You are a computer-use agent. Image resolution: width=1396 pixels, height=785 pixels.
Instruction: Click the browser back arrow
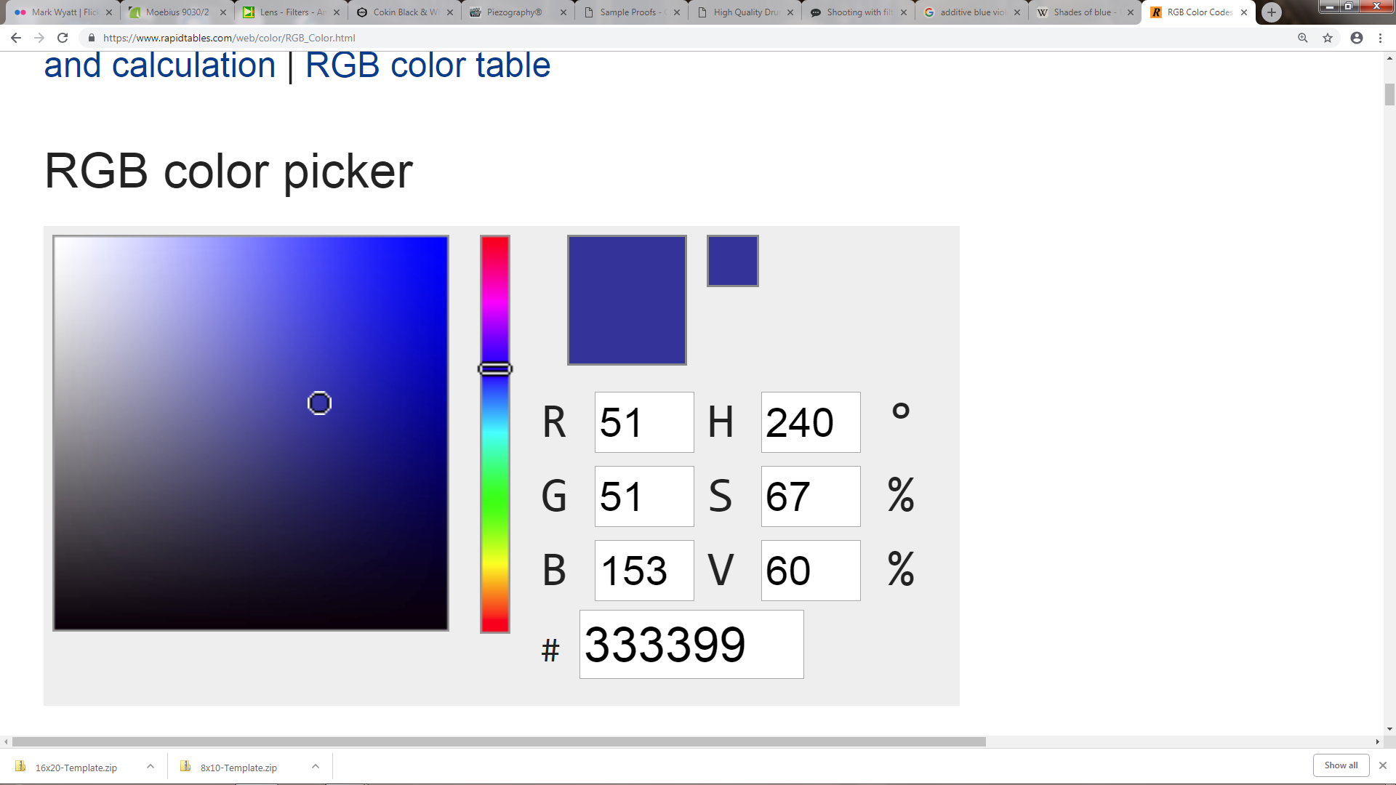pos(16,38)
